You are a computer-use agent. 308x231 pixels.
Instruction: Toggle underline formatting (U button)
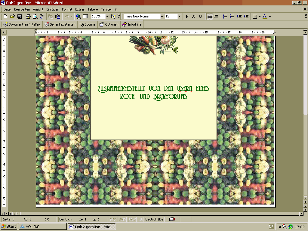200,17
